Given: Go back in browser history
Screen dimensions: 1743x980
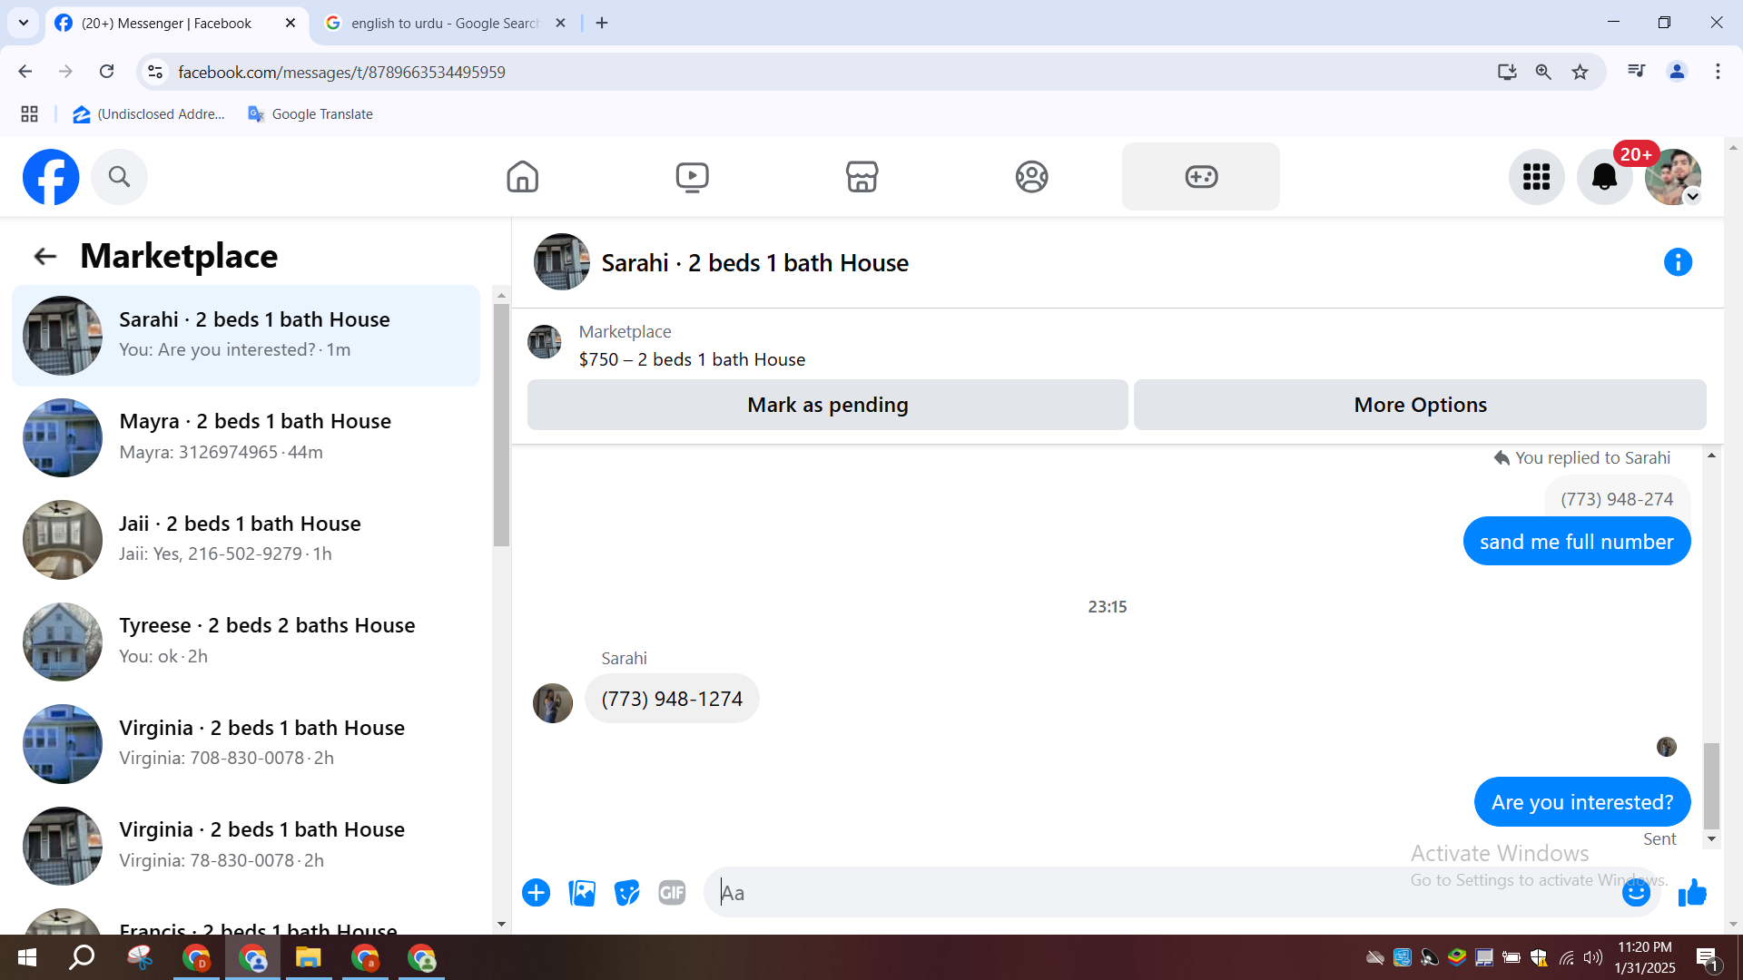Looking at the screenshot, I should 25,72.
